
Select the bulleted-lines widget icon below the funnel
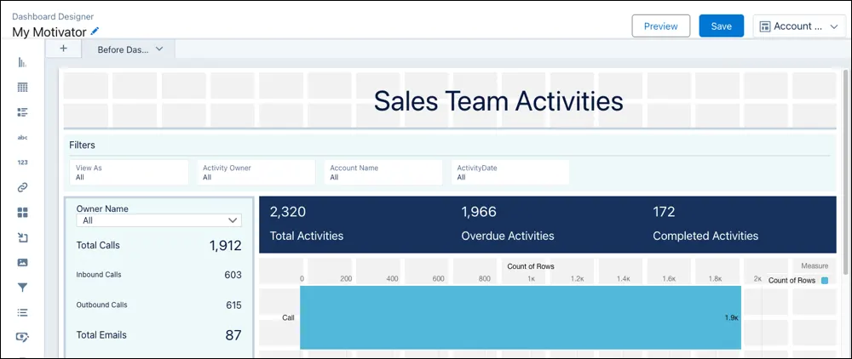(x=22, y=312)
